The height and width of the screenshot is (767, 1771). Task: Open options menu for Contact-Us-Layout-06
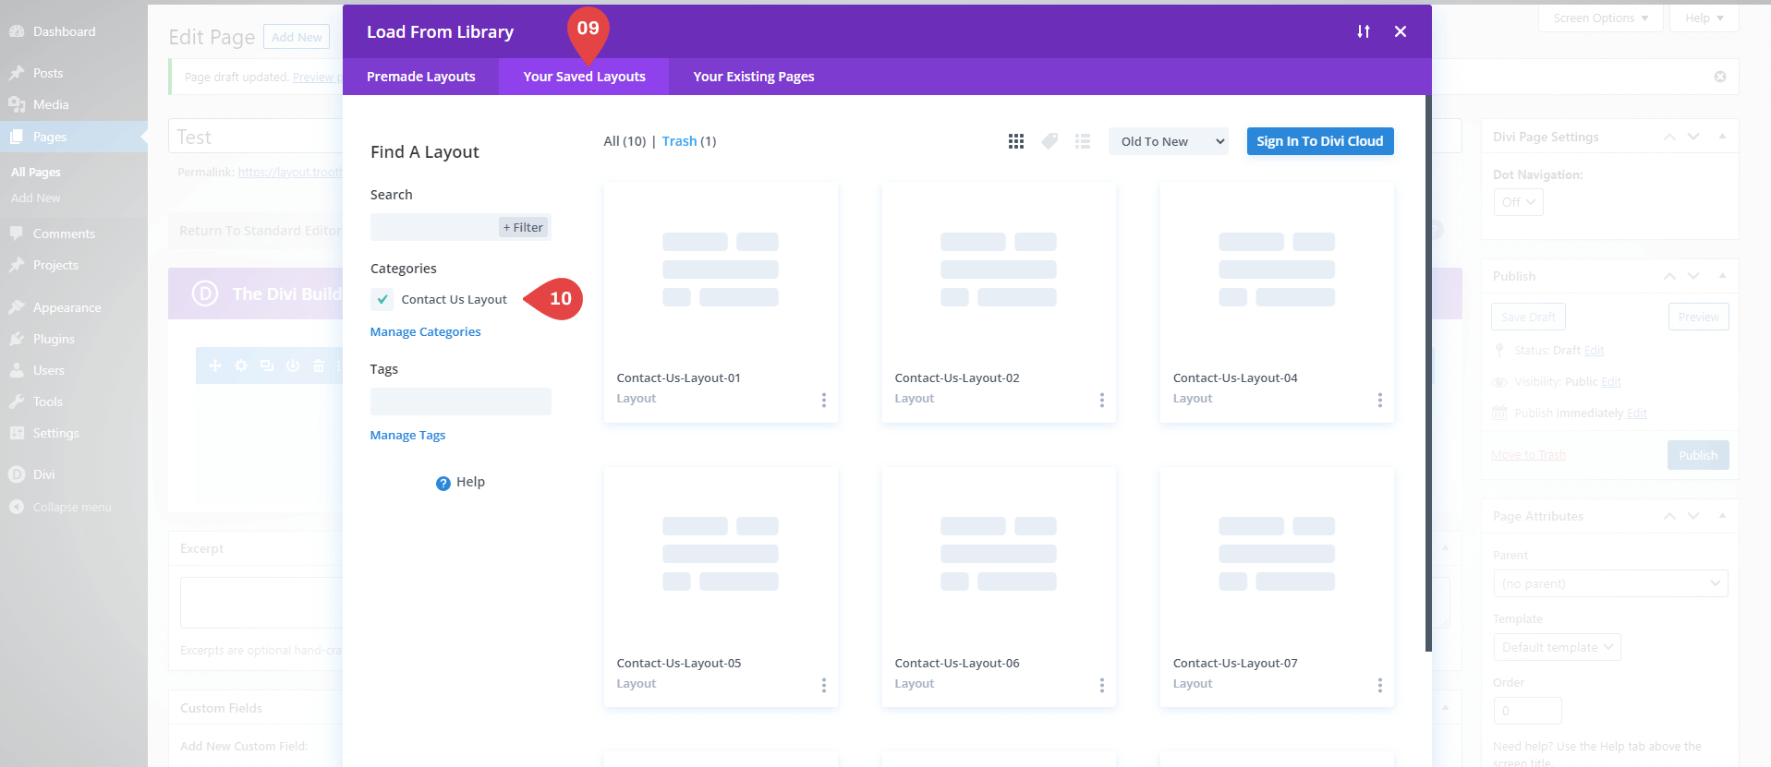[1102, 685]
